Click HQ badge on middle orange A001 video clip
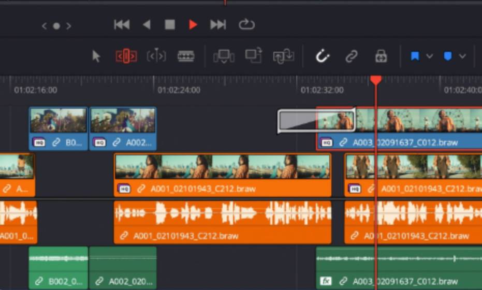Screen dimensions: 482x290 [124, 189]
